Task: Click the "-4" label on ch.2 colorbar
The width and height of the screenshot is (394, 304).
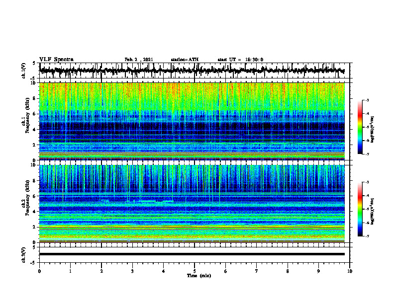Action: click(367, 196)
